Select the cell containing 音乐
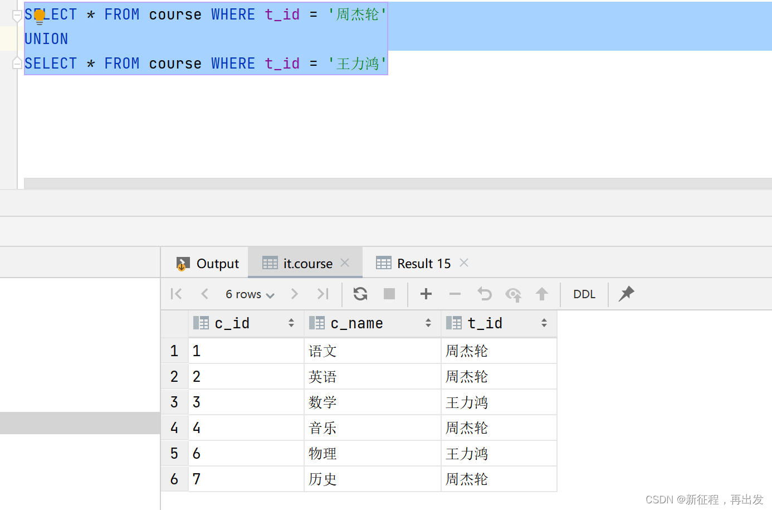Viewport: 772px width, 510px height. tap(373, 428)
